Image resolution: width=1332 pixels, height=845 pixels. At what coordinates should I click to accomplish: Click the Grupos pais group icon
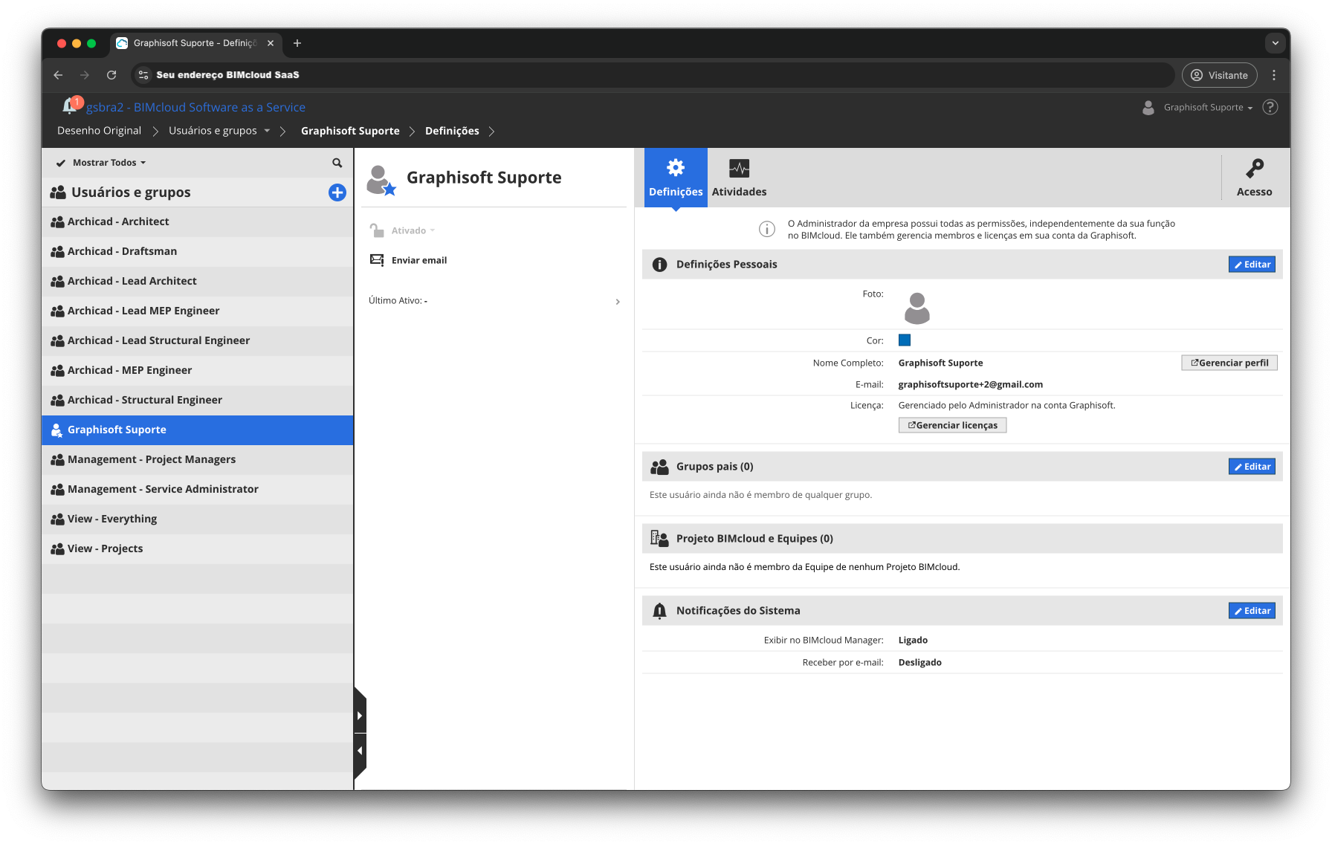659,467
